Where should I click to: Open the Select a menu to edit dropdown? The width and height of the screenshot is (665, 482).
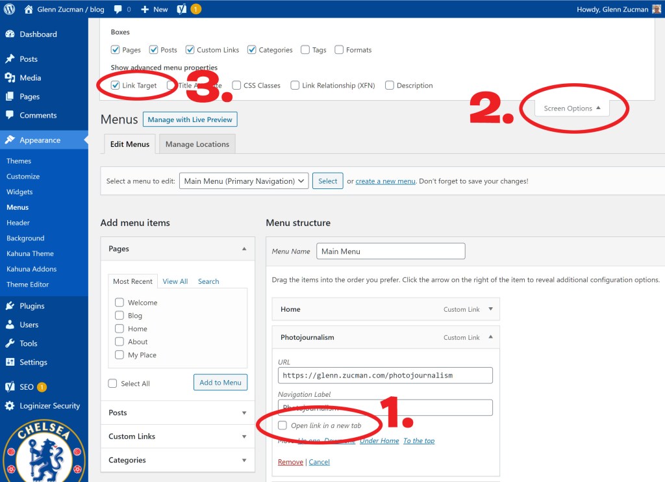[244, 181]
